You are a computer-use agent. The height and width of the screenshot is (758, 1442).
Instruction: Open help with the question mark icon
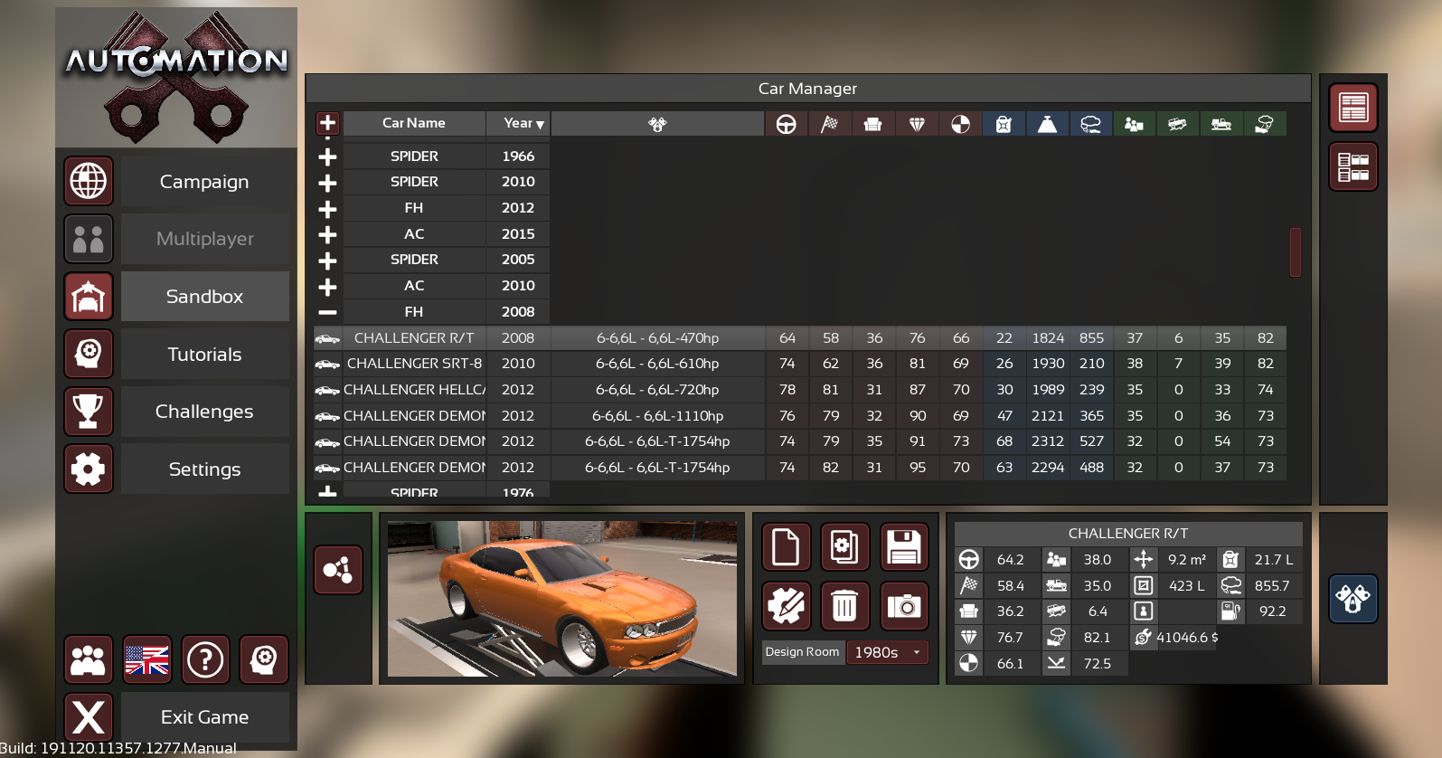tap(205, 659)
